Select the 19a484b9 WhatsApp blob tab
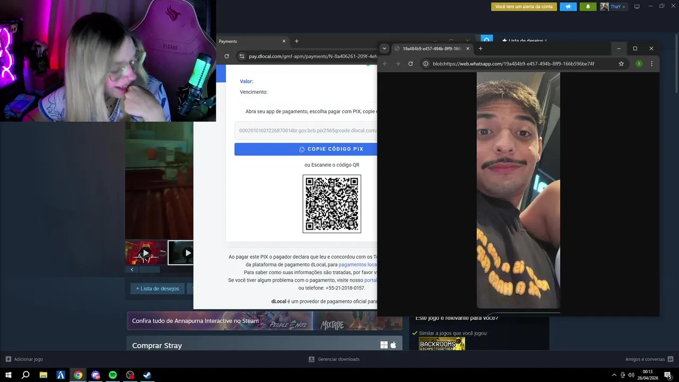679x382 pixels. [x=432, y=48]
